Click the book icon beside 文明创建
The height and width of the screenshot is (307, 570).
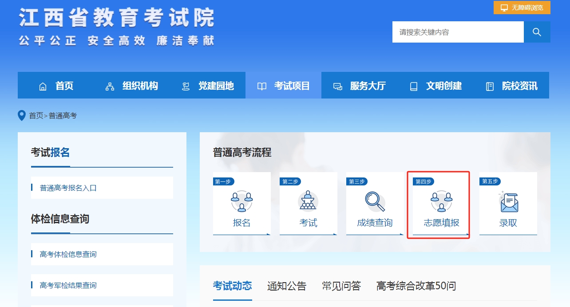click(414, 87)
